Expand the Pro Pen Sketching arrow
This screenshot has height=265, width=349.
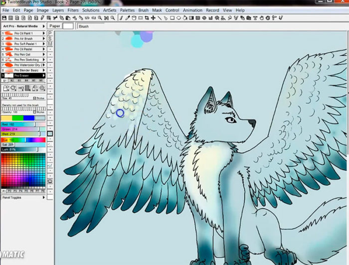pyautogui.click(x=44, y=60)
